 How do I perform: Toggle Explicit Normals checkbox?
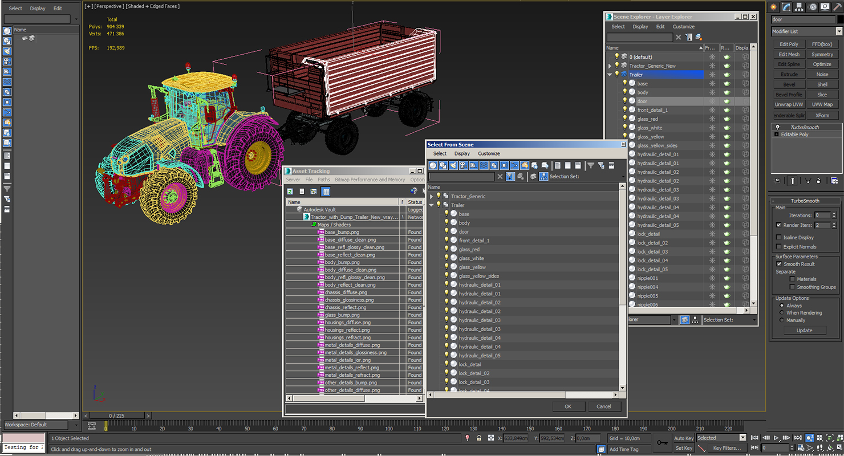tap(779, 247)
